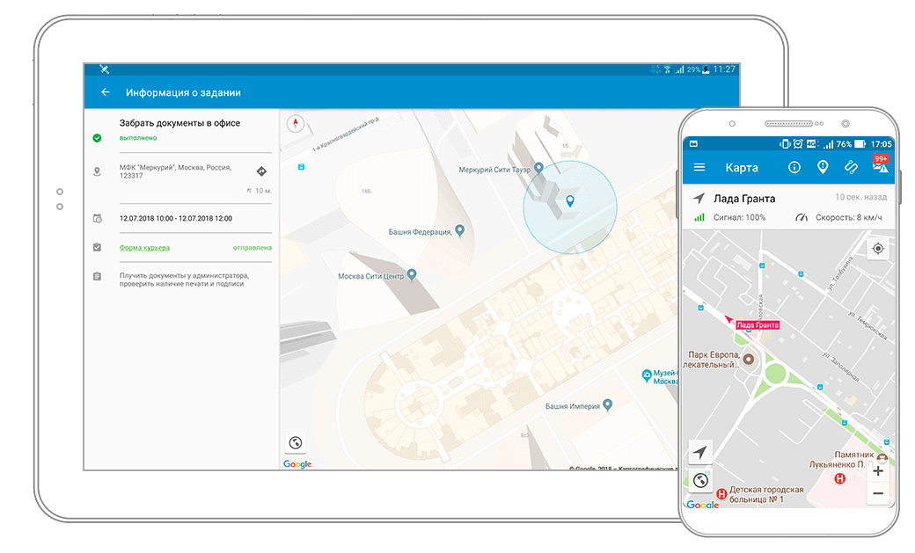Screen dimensions: 915x553
Task: Click the Москва Сити Центр place pin
Action: pyautogui.click(x=412, y=275)
